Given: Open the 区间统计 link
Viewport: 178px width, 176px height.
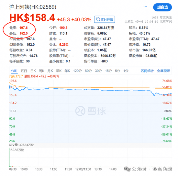Looking at the screenshot, I should pos(147,71).
